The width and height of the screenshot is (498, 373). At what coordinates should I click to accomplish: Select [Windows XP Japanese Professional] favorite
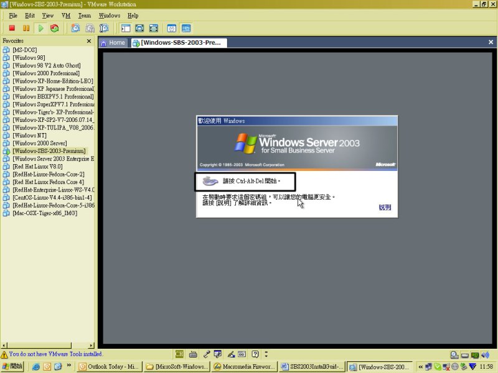(53, 89)
